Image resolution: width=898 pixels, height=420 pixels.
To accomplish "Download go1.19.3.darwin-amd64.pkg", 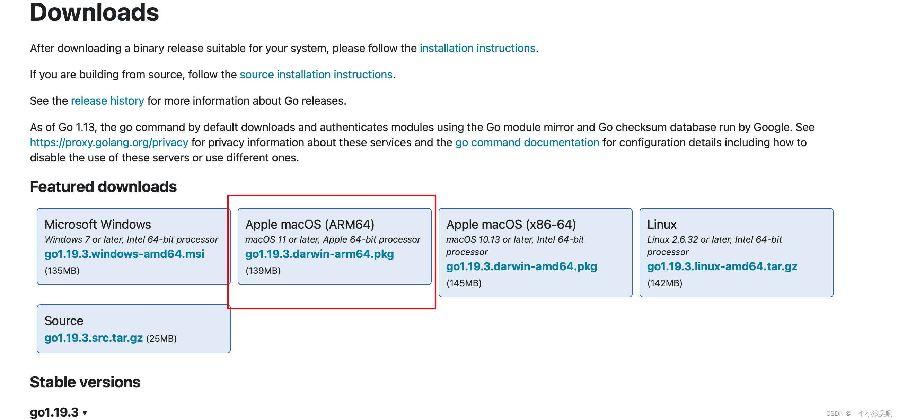I will pos(521,266).
